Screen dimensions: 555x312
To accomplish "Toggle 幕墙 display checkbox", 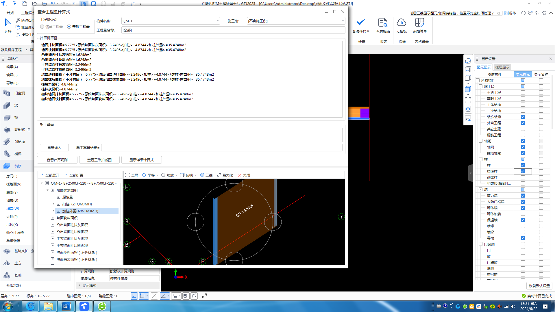I will (523, 238).
